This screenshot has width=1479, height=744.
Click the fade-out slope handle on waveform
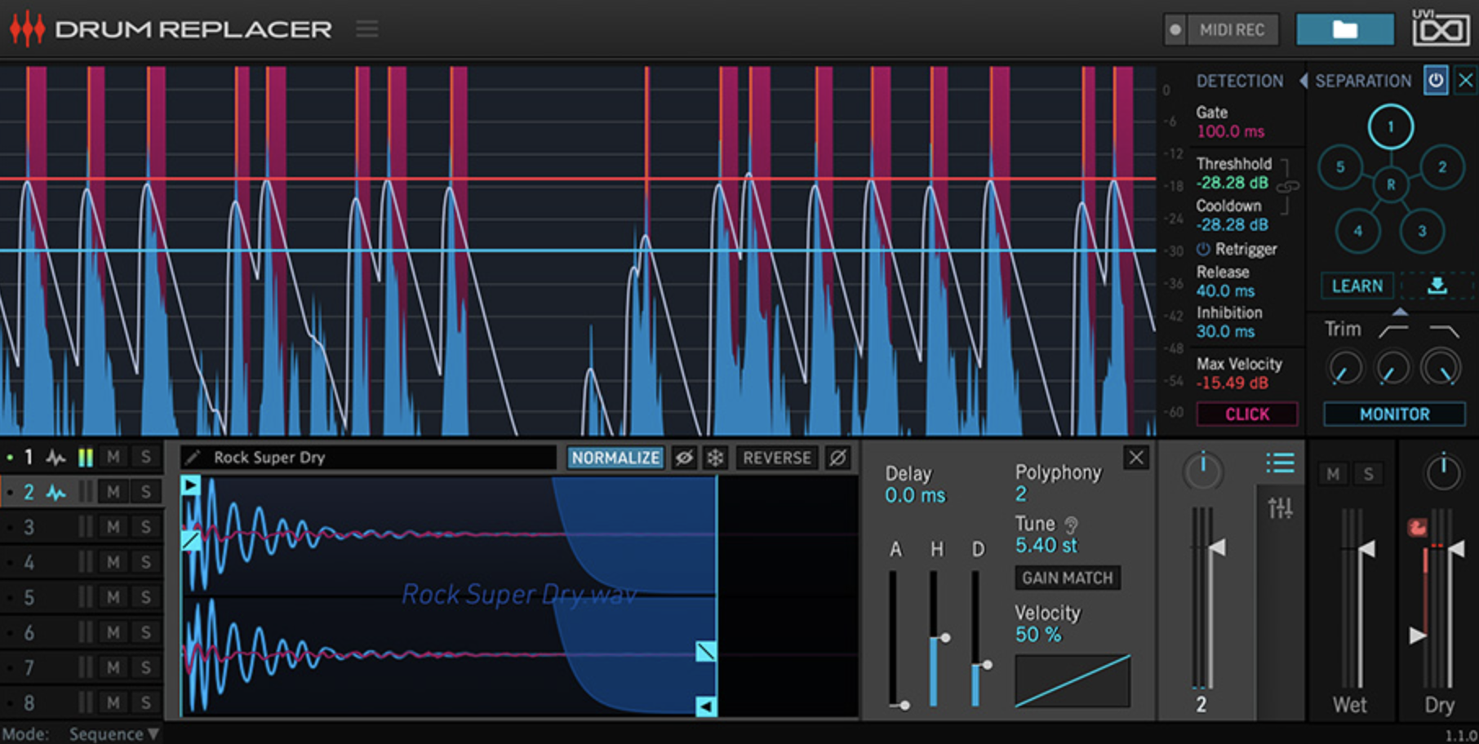click(706, 651)
